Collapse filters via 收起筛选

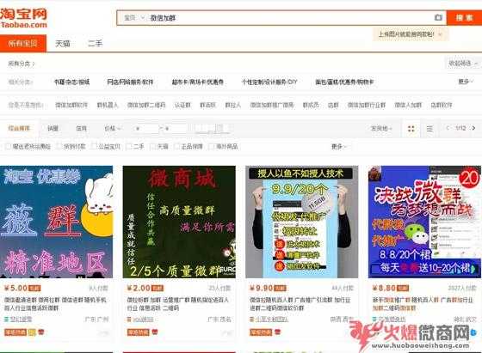click(x=463, y=64)
